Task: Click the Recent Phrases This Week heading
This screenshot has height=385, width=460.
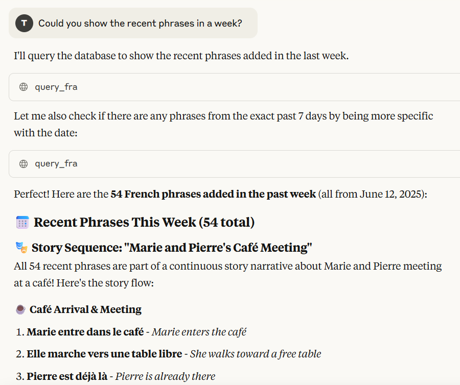Action: [144, 223]
